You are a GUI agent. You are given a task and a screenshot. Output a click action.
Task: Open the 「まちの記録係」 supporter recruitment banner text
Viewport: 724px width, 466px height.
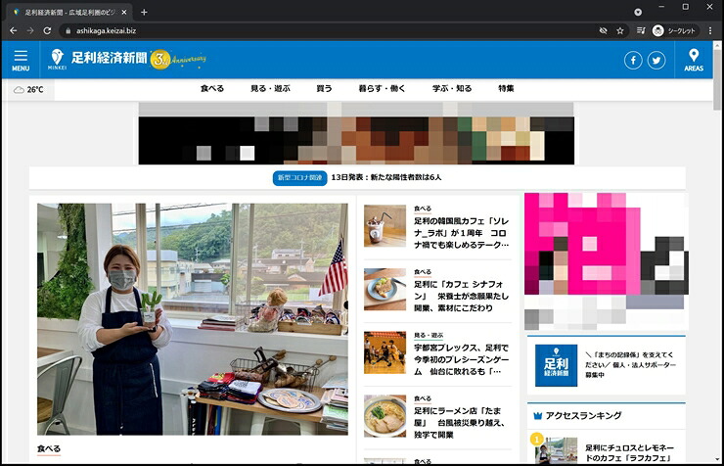click(630, 365)
